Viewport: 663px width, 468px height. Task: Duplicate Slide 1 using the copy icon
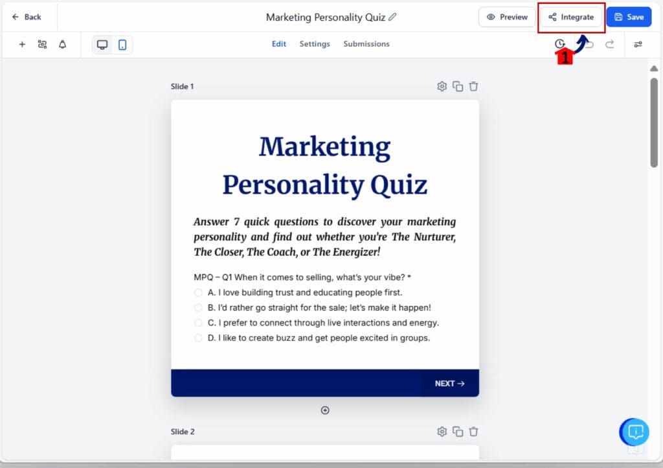click(458, 86)
